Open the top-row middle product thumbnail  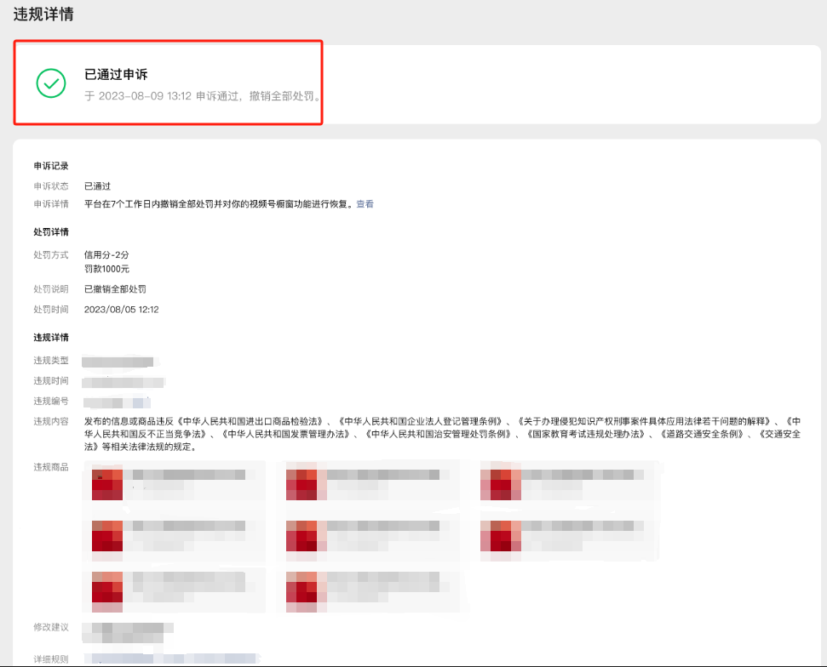coord(302,483)
